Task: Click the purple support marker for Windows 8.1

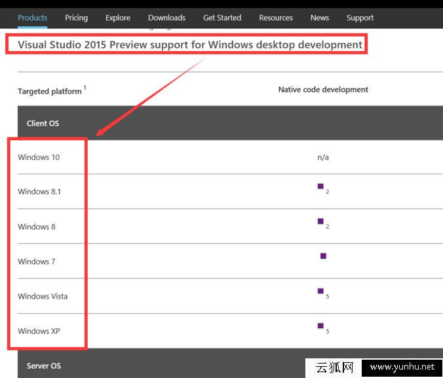Action: [320, 186]
